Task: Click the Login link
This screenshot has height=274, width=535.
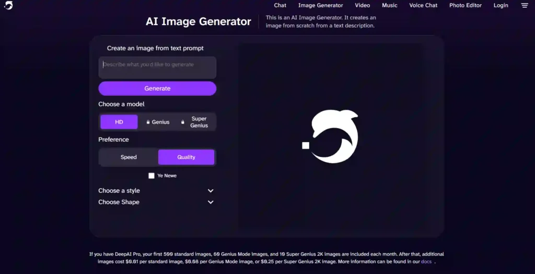Action: (x=501, y=5)
